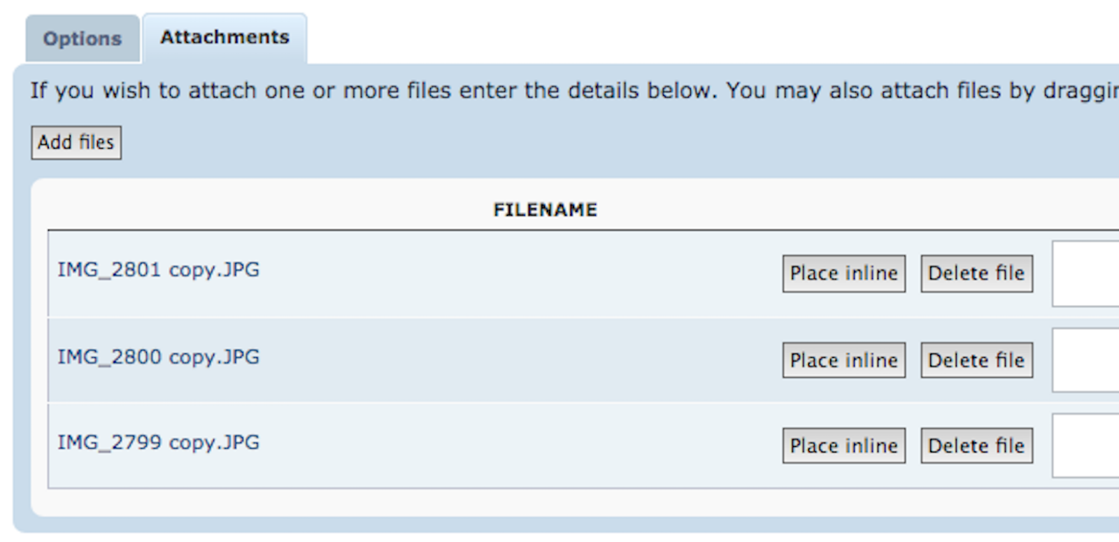This screenshot has width=1119, height=542.
Task: Switch to the Options tab
Action: (83, 39)
